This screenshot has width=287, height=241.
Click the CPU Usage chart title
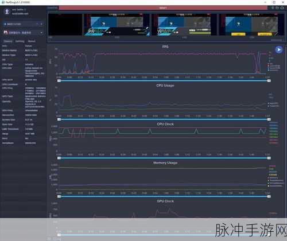[x=165, y=85]
